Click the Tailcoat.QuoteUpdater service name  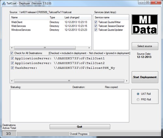pyautogui.click(x=111, y=30)
